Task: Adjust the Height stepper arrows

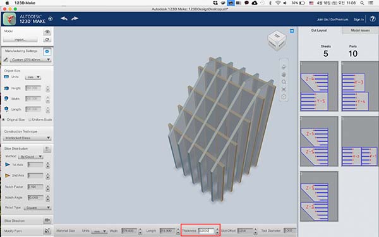Action: pyautogui.click(x=48, y=88)
